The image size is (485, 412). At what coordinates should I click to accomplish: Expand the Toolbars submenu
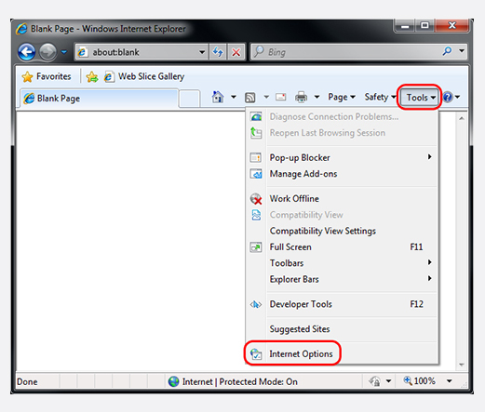(342, 263)
